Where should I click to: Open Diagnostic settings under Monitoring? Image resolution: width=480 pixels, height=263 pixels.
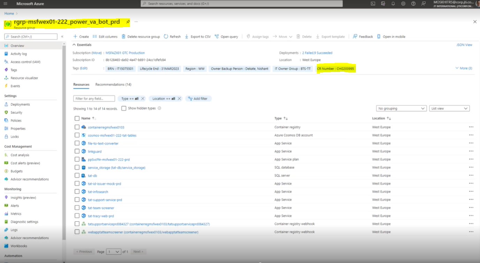pyautogui.click(x=24, y=222)
